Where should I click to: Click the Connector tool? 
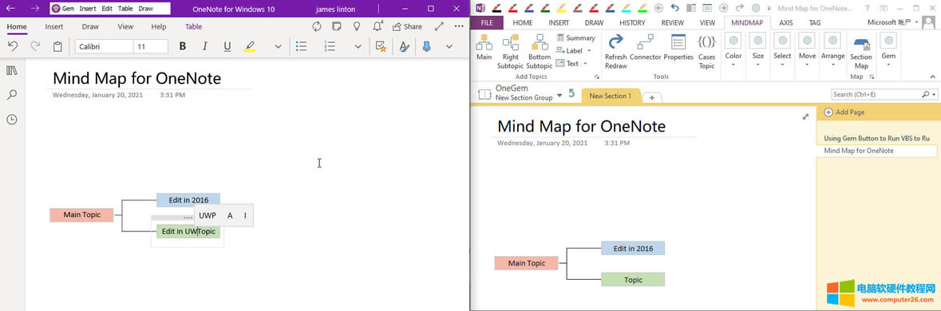pos(646,47)
